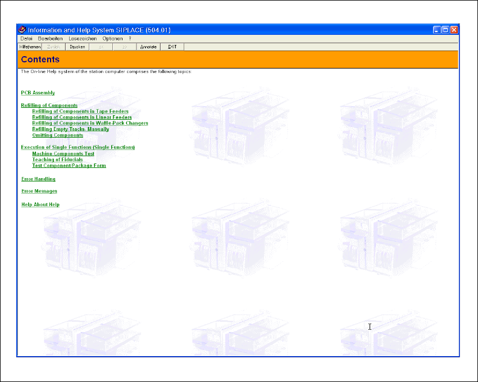Screen dimensions: 478x382
Task: Open the Datei menu
Action: pos(26,39)
